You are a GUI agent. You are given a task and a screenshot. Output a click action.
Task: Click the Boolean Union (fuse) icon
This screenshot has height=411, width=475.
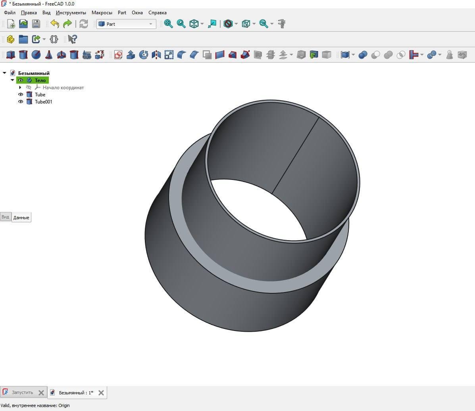coord(388,55)
